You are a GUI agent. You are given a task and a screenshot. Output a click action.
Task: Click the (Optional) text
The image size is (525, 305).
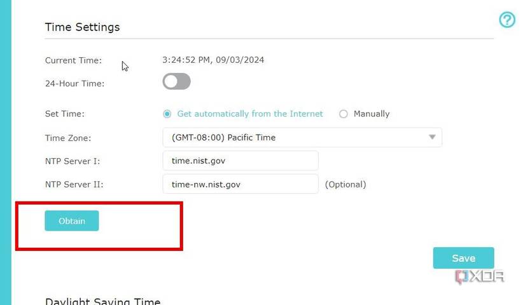[x=346, y=185]
